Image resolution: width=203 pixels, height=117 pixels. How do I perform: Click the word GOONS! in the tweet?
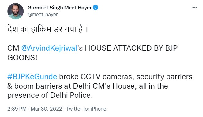pyautogui.click(x=22, y=58)
